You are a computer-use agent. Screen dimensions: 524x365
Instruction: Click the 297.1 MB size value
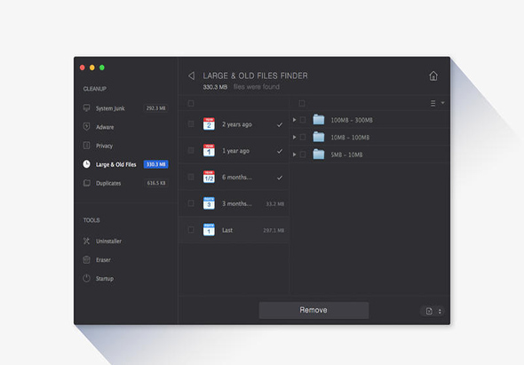pos(274,230)
